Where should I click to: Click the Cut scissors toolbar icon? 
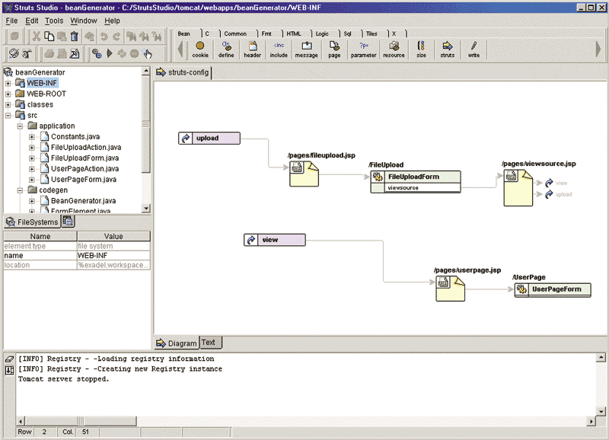click(x=35, y=37)
